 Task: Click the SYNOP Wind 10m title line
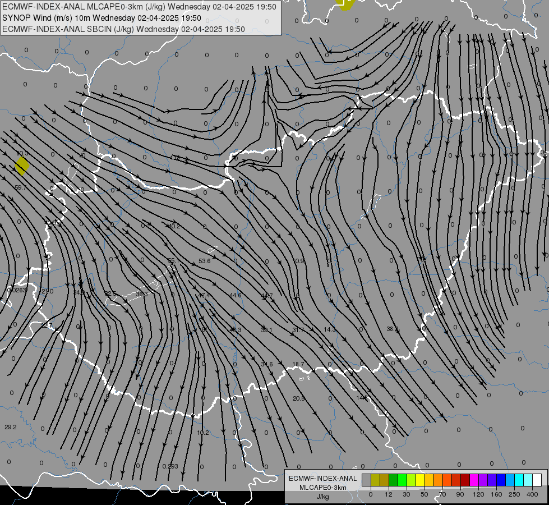coord(102,18)
